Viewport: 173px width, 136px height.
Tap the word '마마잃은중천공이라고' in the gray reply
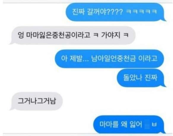tap(58, 35)
